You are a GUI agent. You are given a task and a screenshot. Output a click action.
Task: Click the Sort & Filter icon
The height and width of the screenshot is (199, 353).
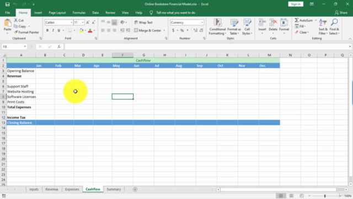[323, 23]
